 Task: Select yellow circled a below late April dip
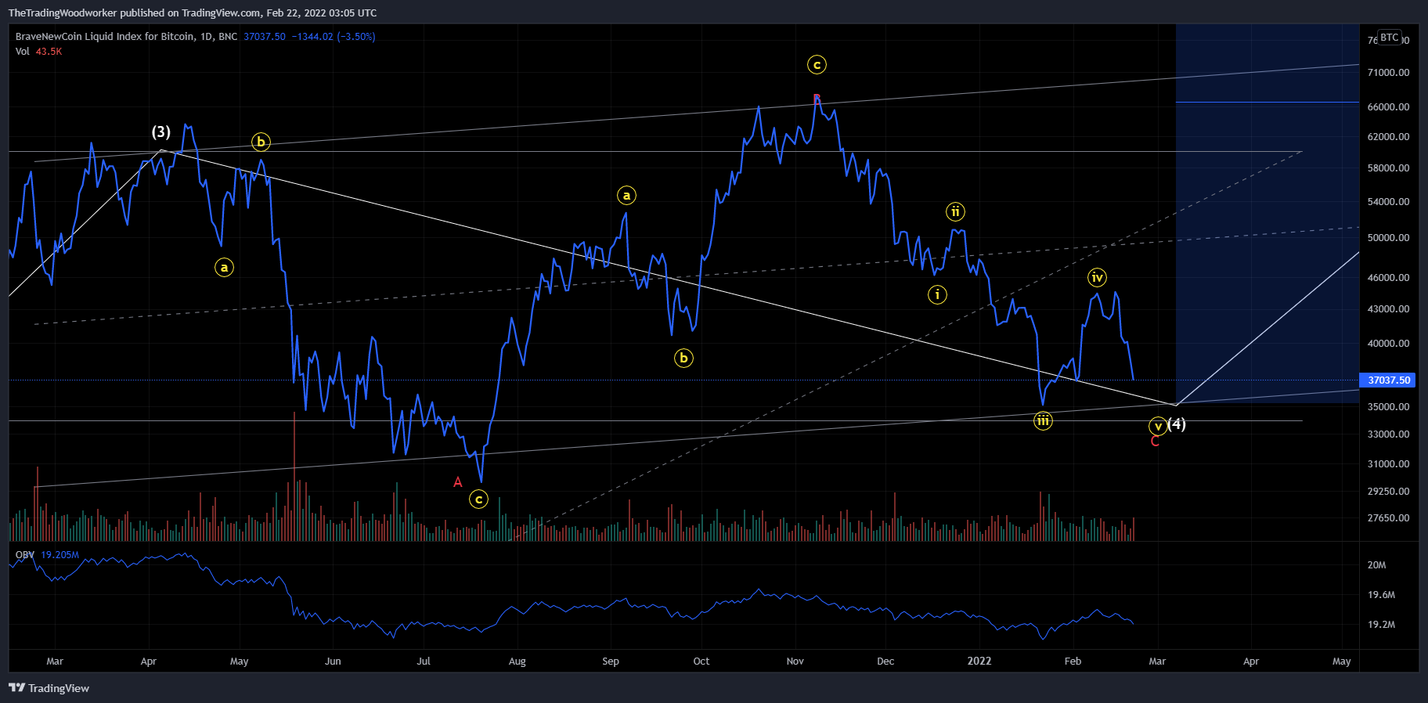point(224,268)
